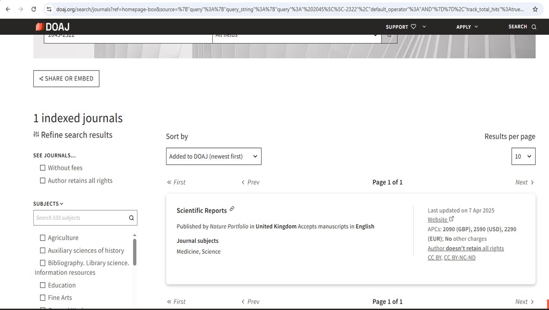Click the bottom Prev pagination link
Viewport: 549px width, 310px height.
pos(250,302)
